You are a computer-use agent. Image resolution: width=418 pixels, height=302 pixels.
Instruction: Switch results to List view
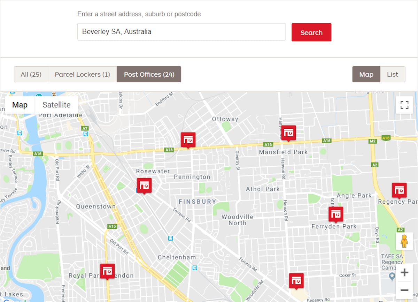pyautogui.click(x=393, y=74)
